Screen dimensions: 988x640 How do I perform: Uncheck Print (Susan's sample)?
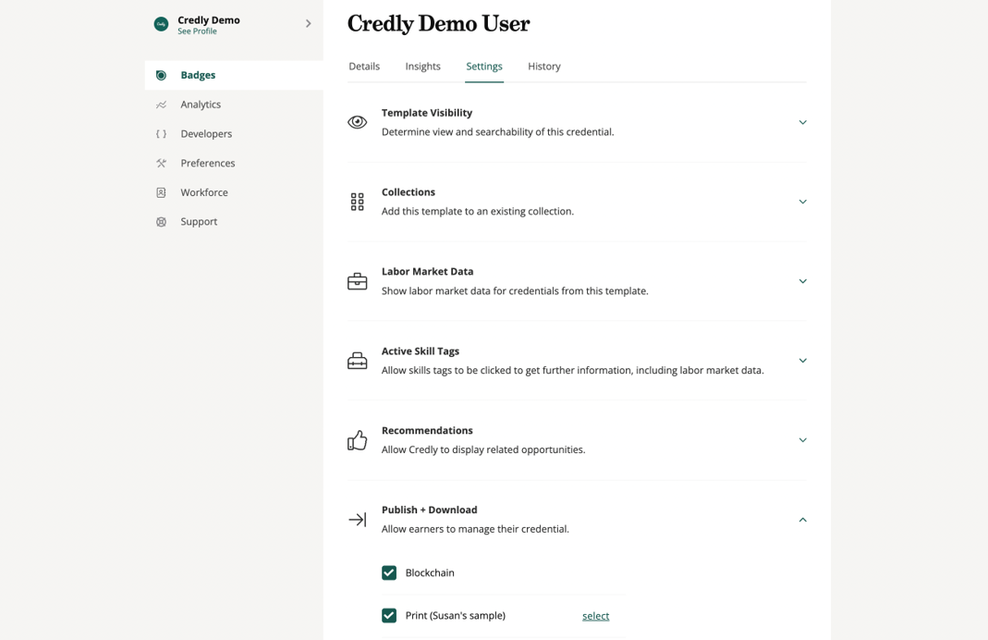click(389, 615)
